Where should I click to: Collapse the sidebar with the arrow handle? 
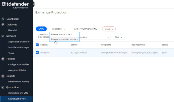tap(33, 4)
